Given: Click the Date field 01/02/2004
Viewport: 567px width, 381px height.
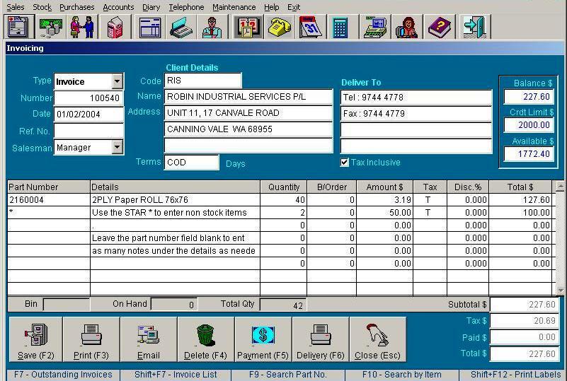Looking at the screenshot, I should point(88,114).
